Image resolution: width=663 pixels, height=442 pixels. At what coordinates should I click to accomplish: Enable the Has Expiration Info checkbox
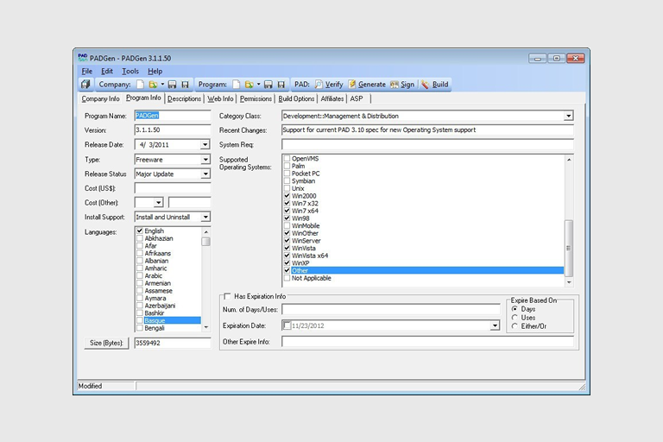[227, 296]
